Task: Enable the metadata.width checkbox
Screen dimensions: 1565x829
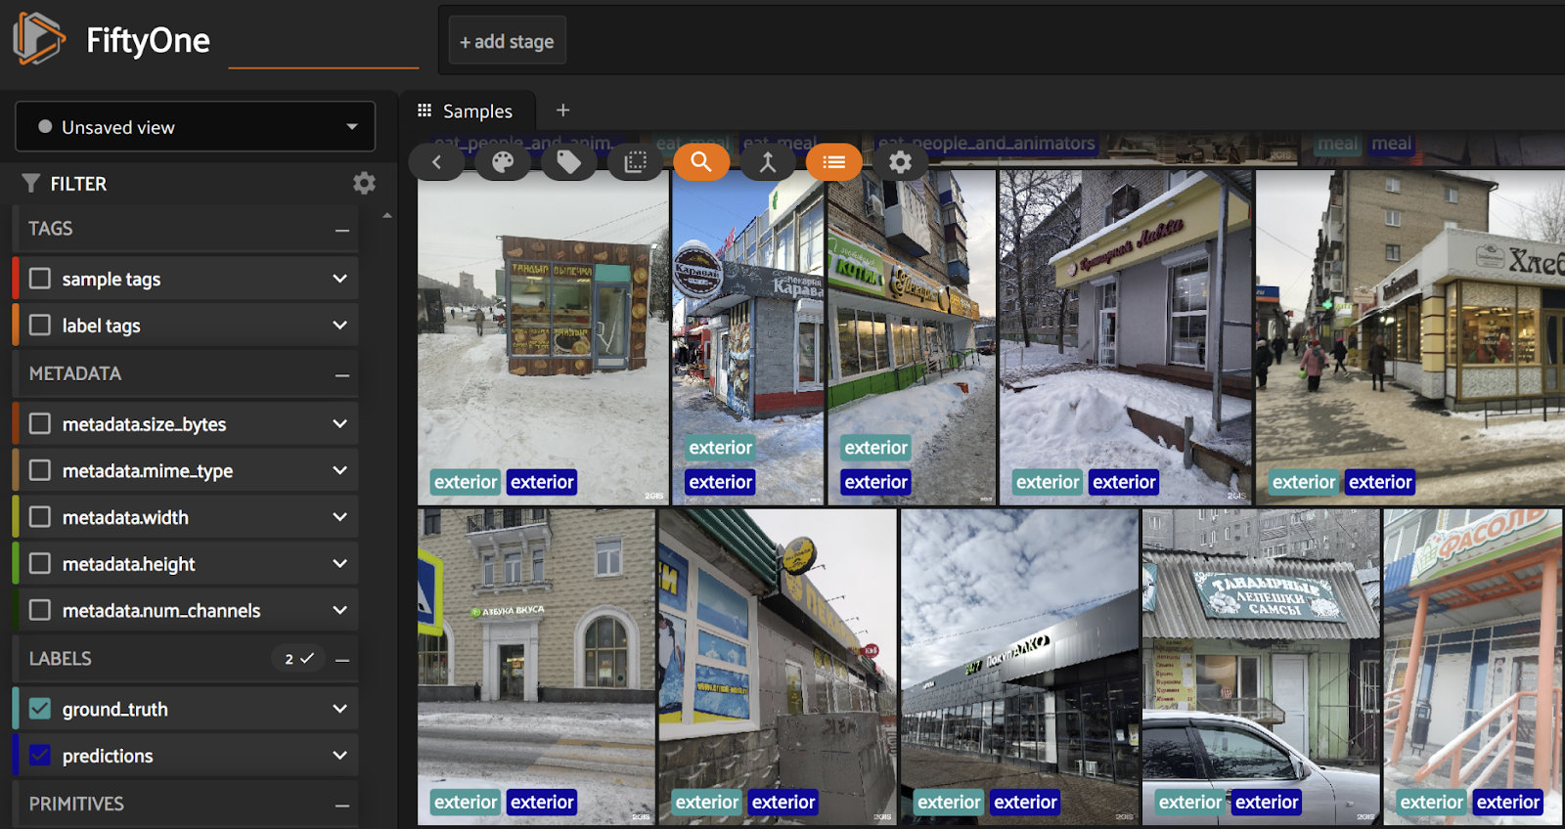Action: [40, 517]
